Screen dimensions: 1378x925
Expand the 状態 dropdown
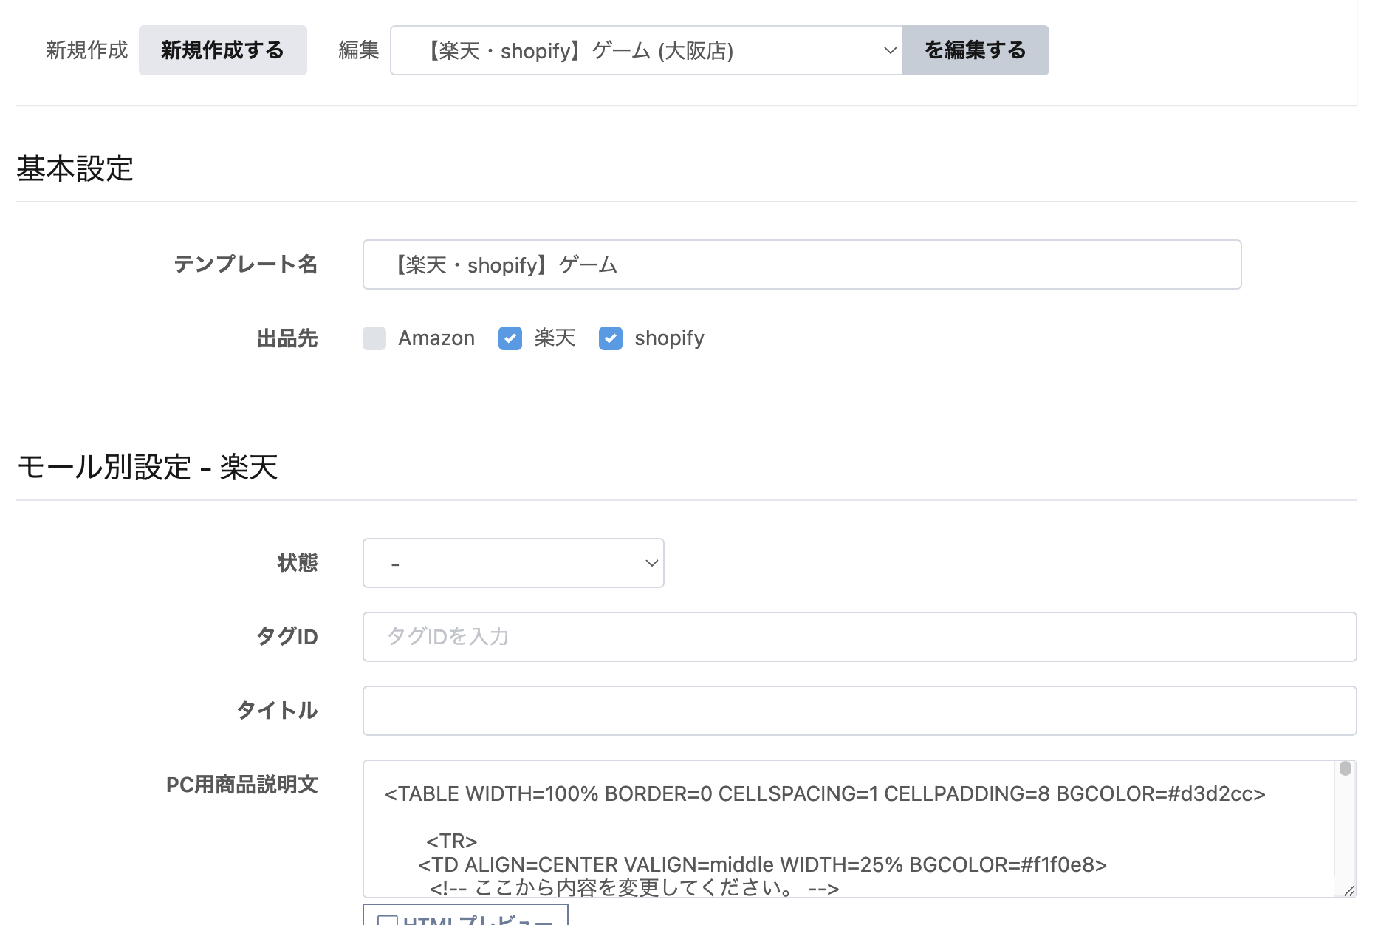[513, 563]
